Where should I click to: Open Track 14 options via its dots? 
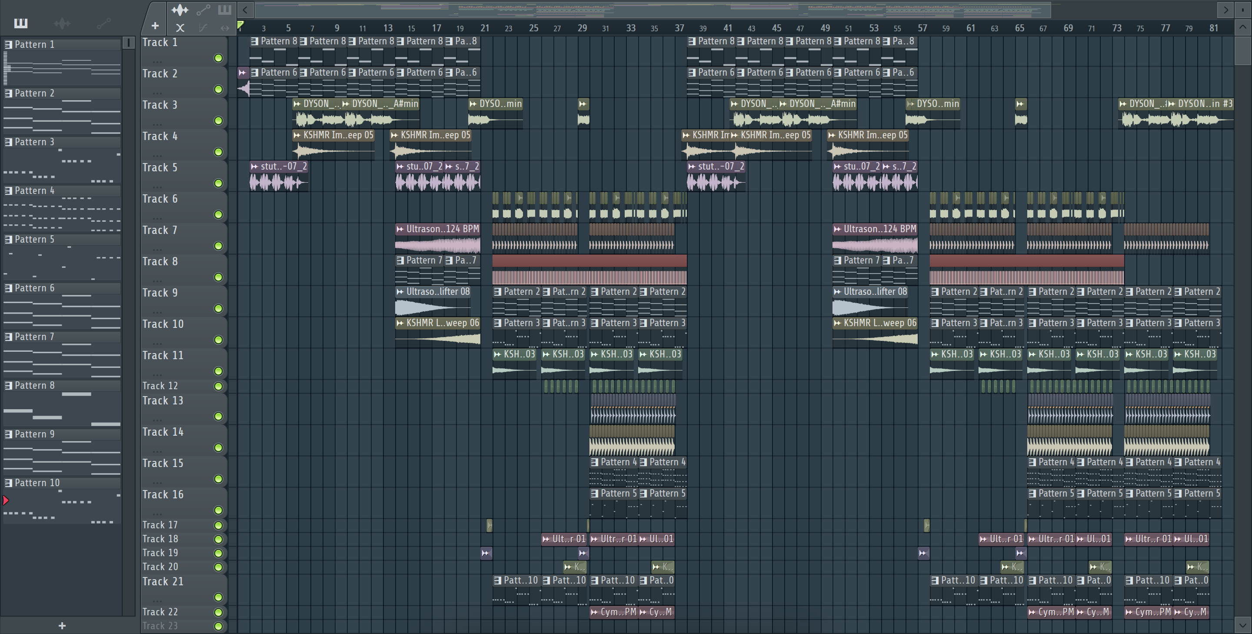(x=157, y=451)
